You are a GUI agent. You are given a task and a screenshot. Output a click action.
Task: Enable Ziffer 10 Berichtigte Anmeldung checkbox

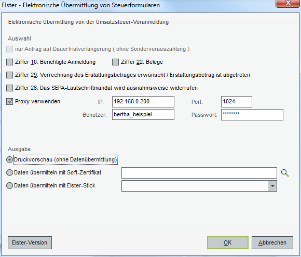pyautogui.click(x=9, y=62)
